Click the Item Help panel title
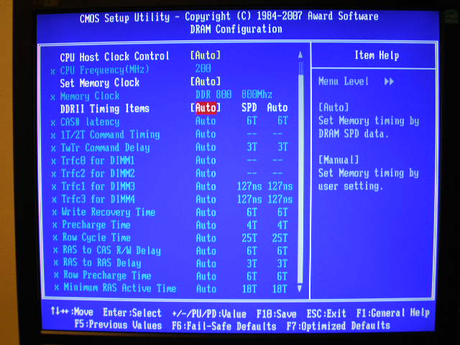 tap(377, 55)
